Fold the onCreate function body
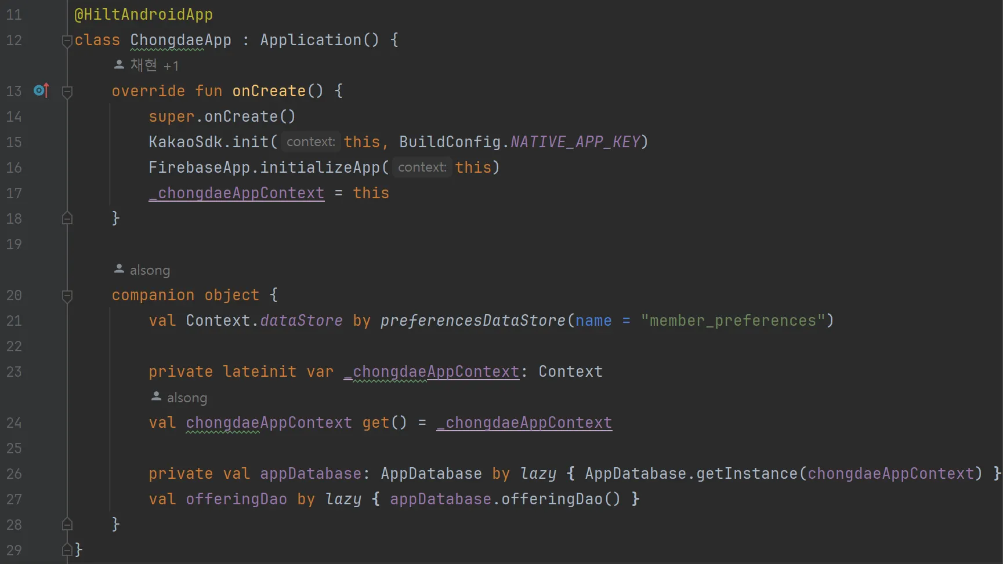This screenshot has width=1003, height=564. (x=67, y=92)
